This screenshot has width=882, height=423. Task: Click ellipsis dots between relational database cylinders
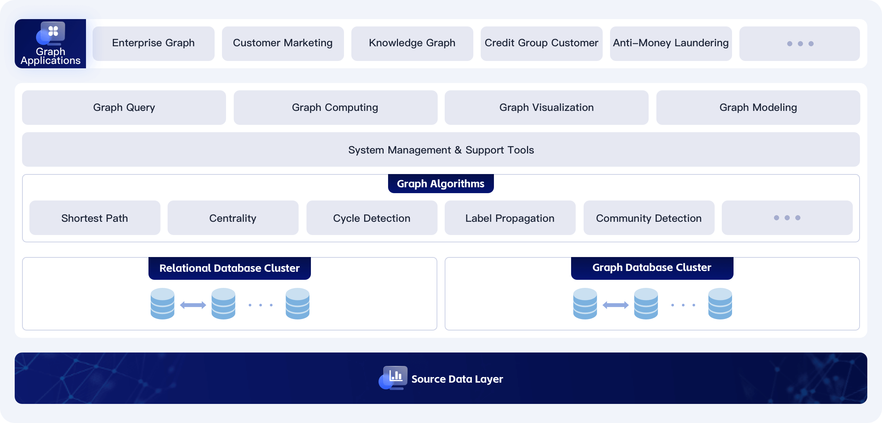261,305
